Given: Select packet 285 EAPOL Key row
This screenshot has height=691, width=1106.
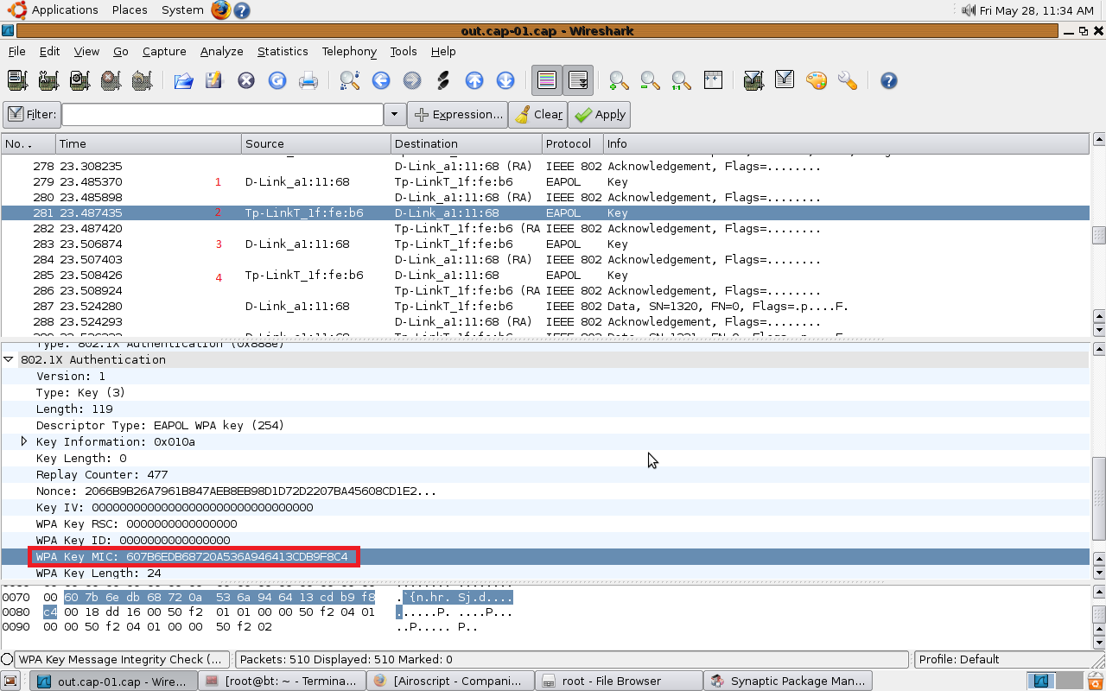Looking at the screenshot, I should click(545, 275).
